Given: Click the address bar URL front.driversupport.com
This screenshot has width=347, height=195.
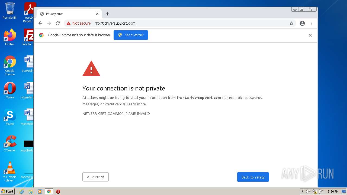Looking at the screenshot, I should pyautogui.click(x=115, y=23).
